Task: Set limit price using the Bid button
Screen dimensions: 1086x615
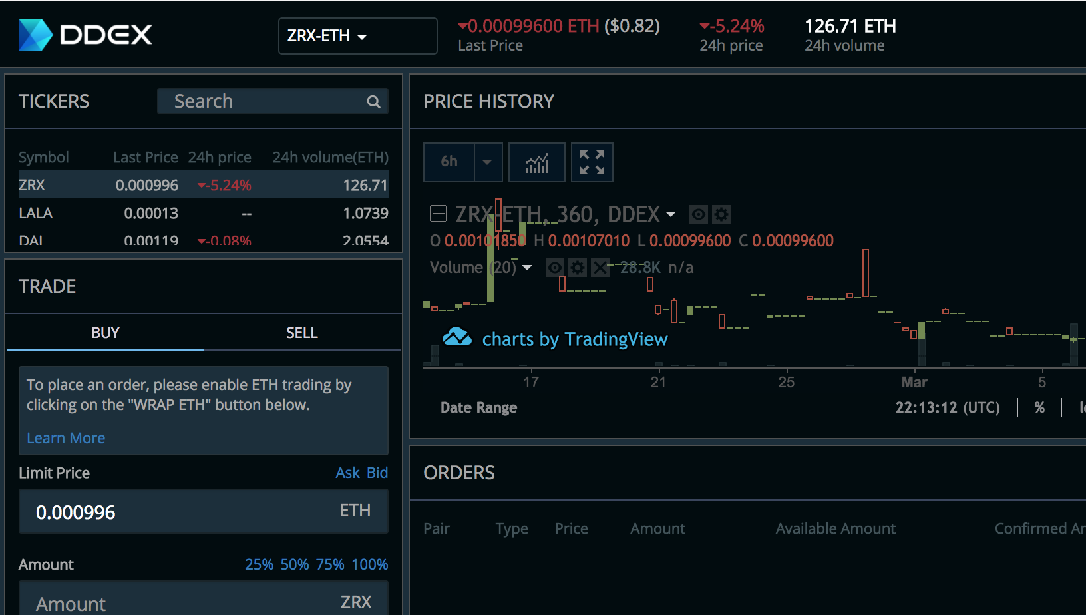Action: 377,473
